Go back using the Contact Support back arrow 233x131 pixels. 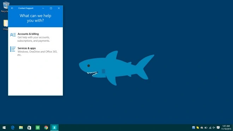point(12,8)
